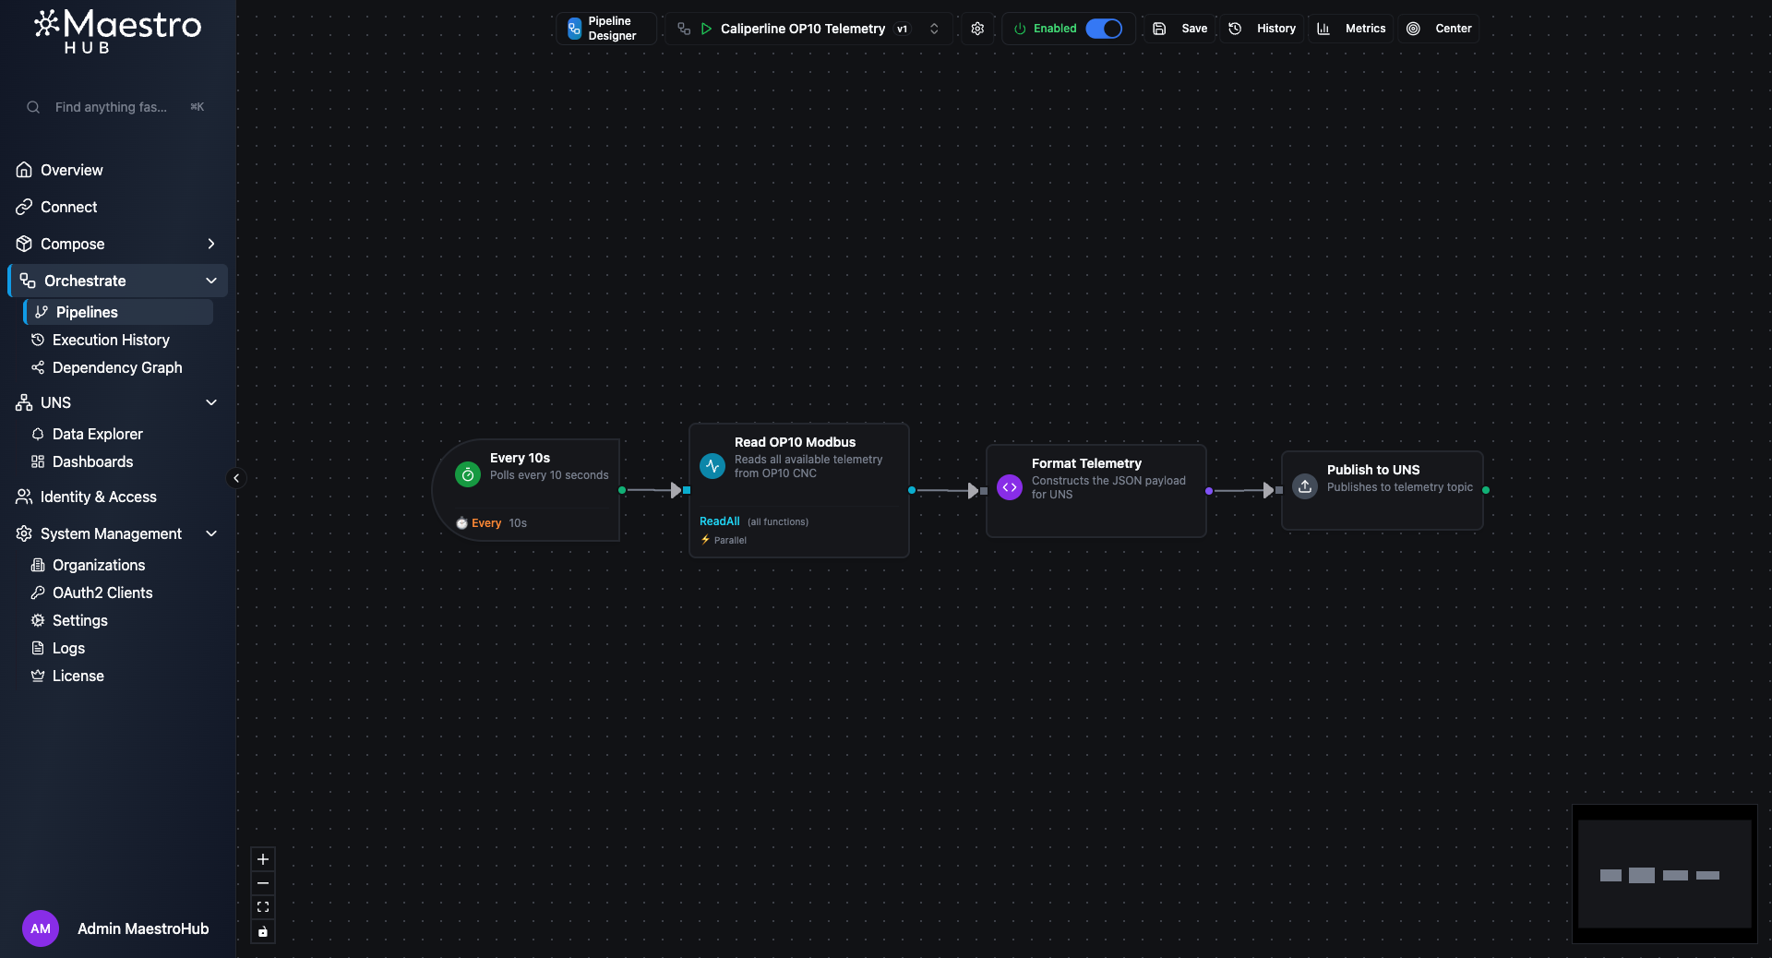
Task: Zoom out with the minus icon
Action: [x=264, y=884]
